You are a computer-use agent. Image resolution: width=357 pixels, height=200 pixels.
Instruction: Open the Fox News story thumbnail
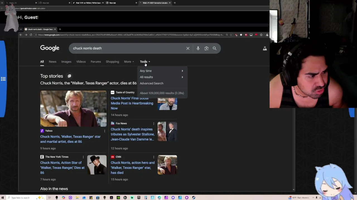(167, 131)
